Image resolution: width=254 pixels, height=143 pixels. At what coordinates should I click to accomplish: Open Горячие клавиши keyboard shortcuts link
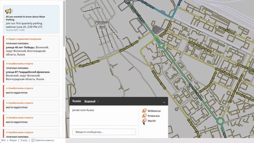tap(44, 140)
